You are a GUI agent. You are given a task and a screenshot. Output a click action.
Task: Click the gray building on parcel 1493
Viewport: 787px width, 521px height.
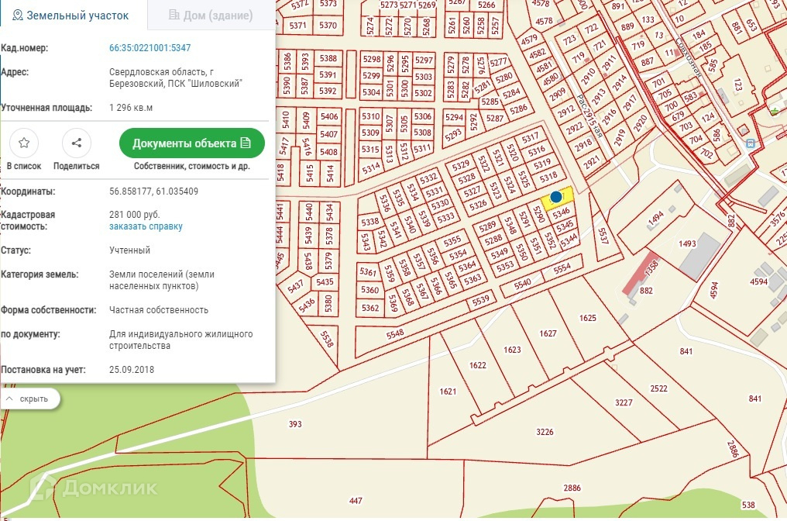coord(699,257)
